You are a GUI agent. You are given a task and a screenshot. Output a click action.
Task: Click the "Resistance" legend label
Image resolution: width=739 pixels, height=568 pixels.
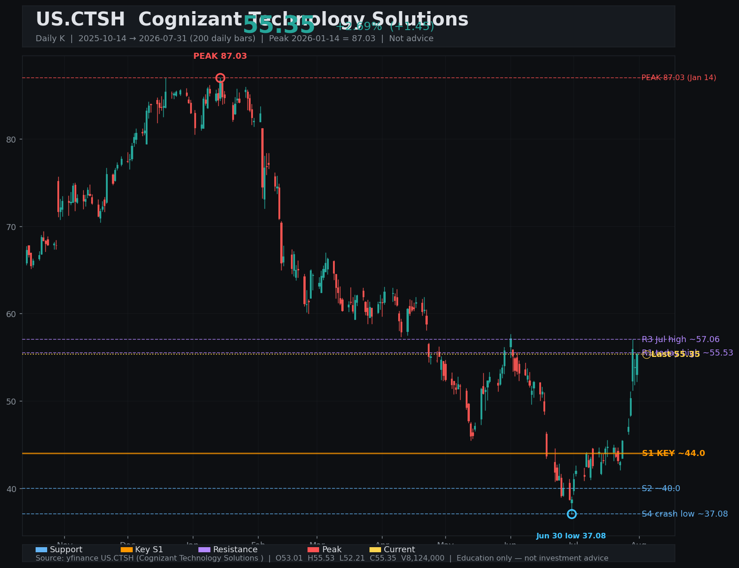pos(235,549)
